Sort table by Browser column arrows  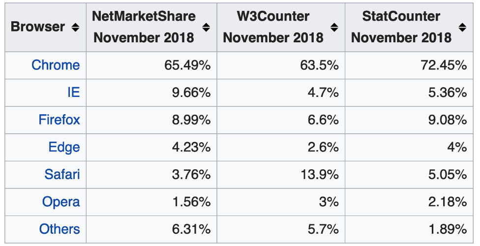pyautogui.click(x=75, y=28)
